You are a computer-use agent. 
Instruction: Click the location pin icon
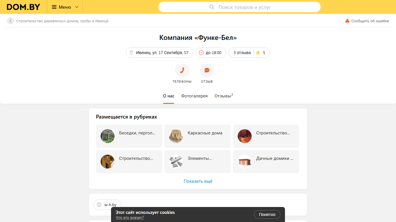[131, 53]
